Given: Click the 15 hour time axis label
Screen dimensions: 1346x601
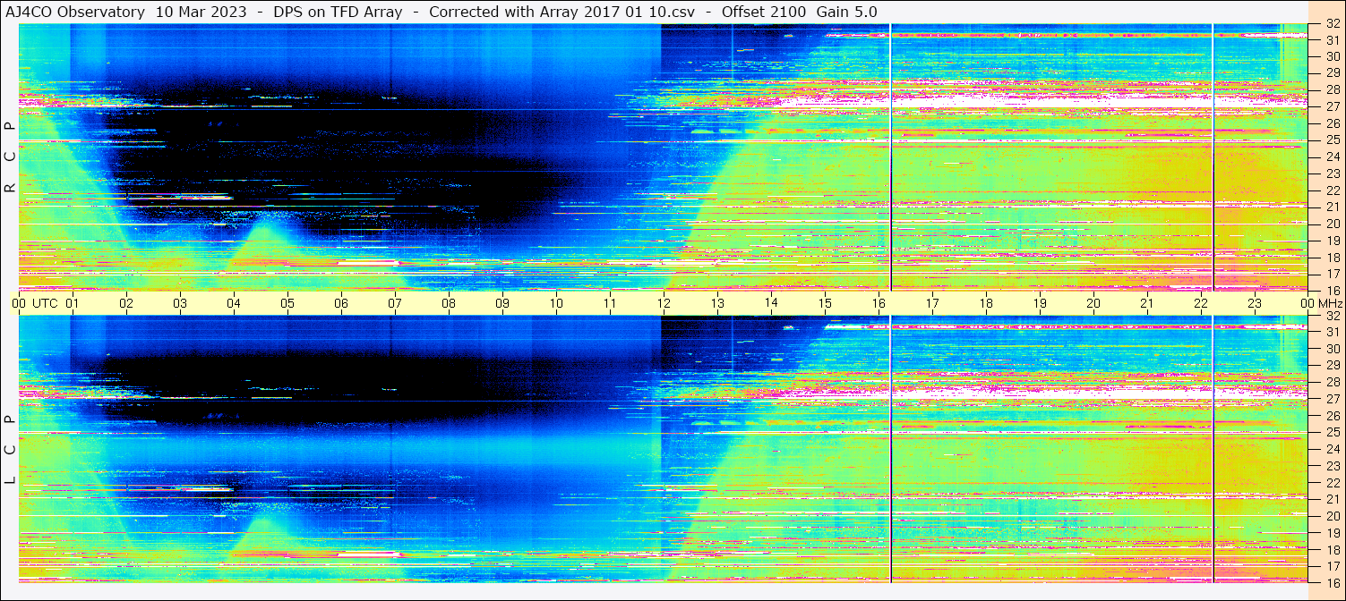Looking at the screenshot, I should (x=825, y=303).
